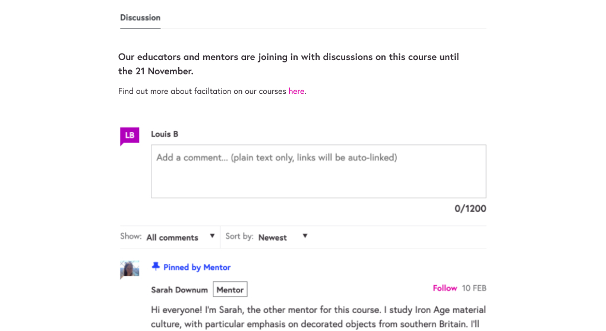Open Sarah Downum's profile photo
The image size is (606, 331).
point(130,269)
